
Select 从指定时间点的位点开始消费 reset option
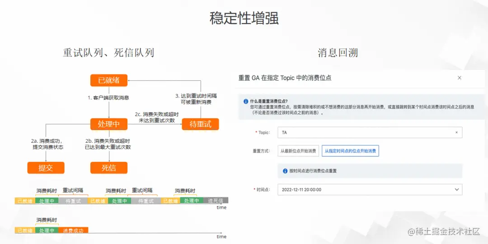point(350,151)
